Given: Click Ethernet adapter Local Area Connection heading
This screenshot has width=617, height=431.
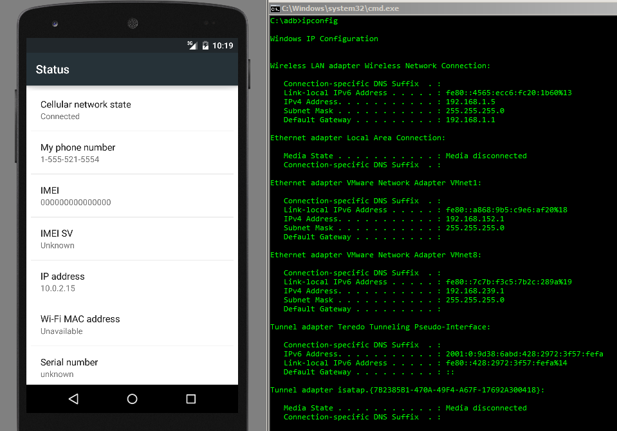Looking at the screenshot, I should pos(358,138).
